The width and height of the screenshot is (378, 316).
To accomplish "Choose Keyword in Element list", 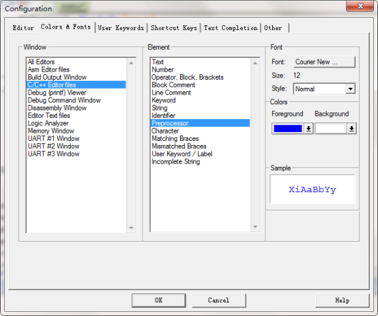I will coord(200,100).
